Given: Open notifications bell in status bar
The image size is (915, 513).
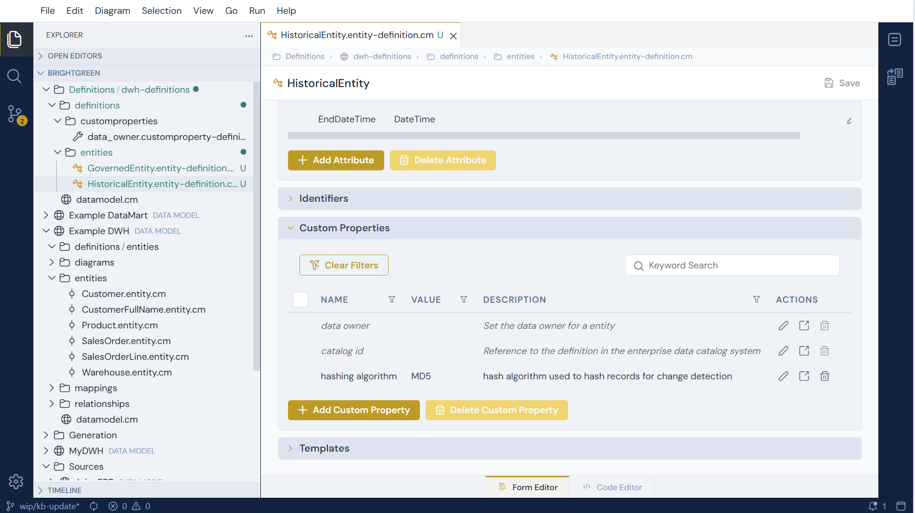Looking at the screenshot, I should (873, 506).
